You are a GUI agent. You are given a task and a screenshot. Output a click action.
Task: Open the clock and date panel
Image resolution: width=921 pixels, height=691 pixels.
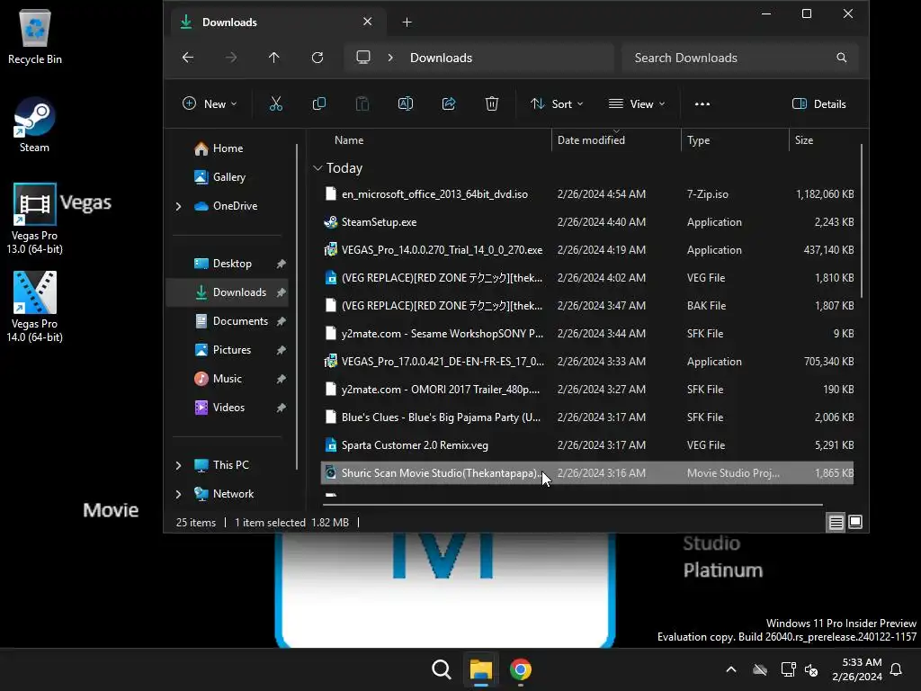pos(857,669)
